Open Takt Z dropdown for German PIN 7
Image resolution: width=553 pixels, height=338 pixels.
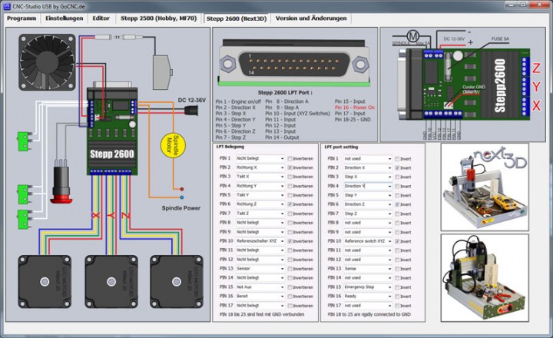click(260, 214)
